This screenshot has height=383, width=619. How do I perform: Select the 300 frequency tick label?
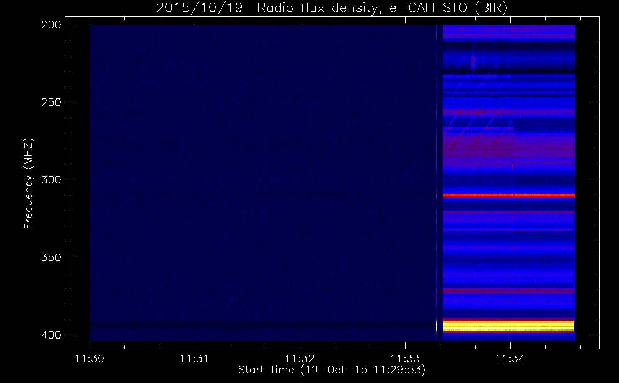pos(51,180)
